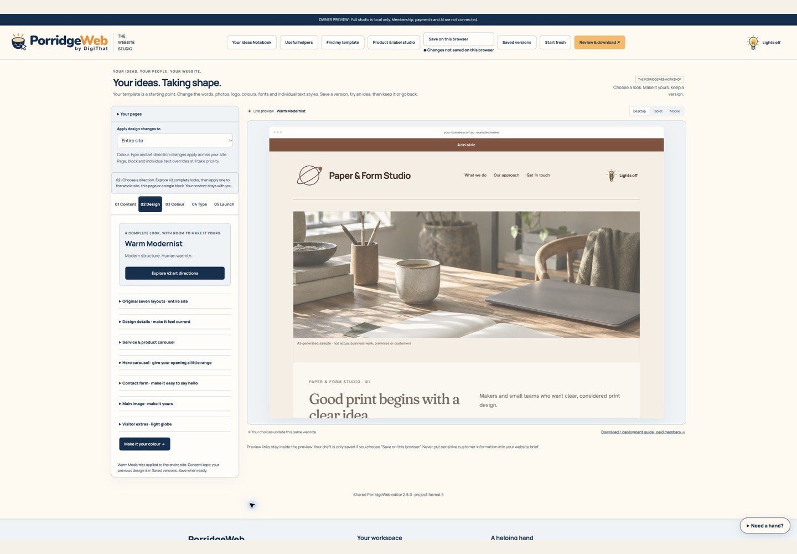Click Our approach in preview nav

tap(506, 175)
